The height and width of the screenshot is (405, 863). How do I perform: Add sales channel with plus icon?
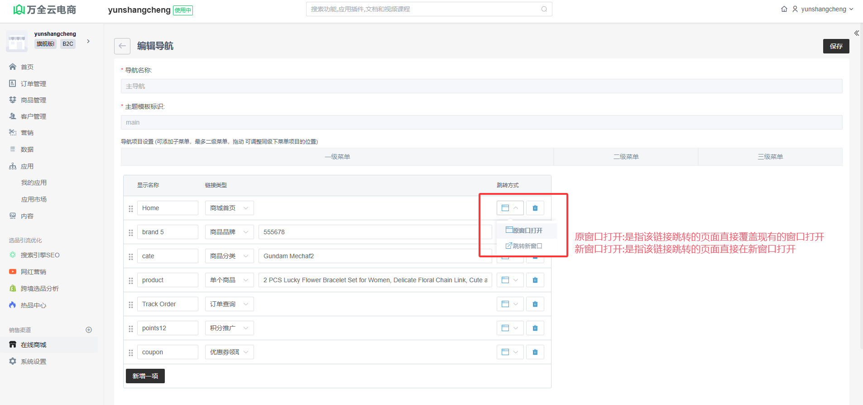(89, 330)
